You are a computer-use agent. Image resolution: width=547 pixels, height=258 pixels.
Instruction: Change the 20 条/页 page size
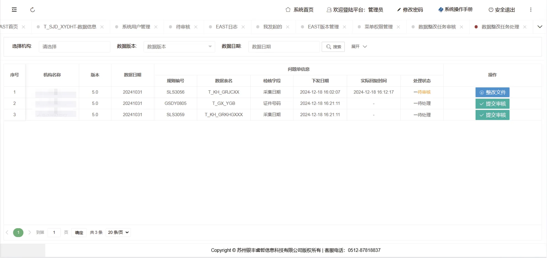(118, 232)
